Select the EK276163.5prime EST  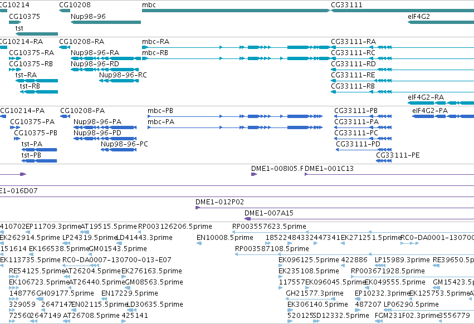[125, 277]
